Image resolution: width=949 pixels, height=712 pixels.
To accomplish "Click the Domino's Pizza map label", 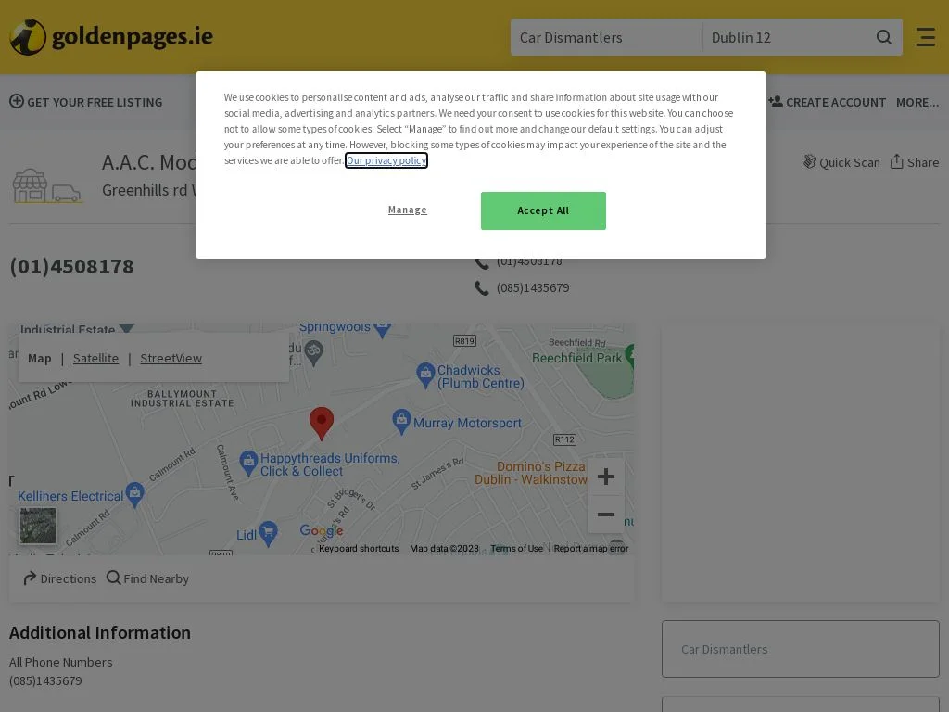I will tap(531, 473).
